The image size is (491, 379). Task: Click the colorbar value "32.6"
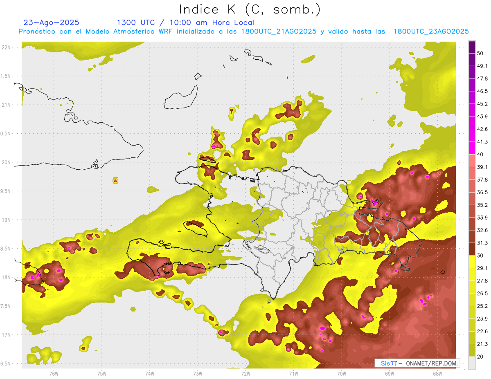click(x=482, y=230)
